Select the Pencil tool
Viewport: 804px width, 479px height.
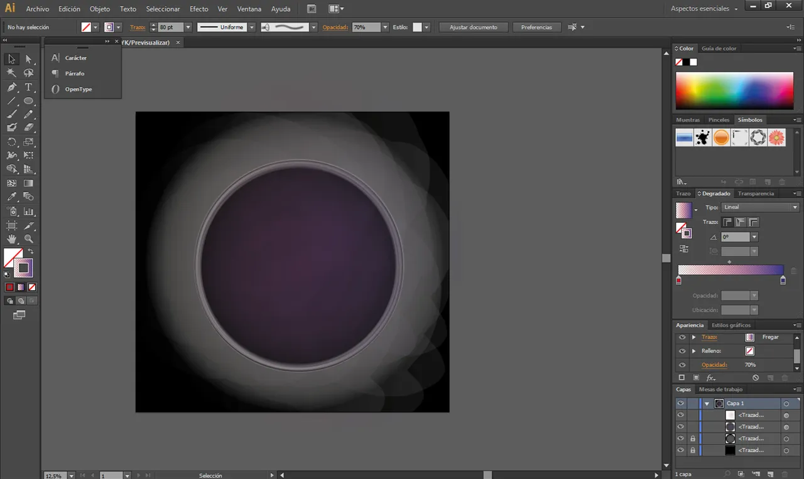[28, 114]
